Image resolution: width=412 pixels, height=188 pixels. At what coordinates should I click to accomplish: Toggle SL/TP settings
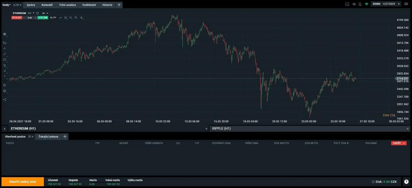(x=53, y=17)
